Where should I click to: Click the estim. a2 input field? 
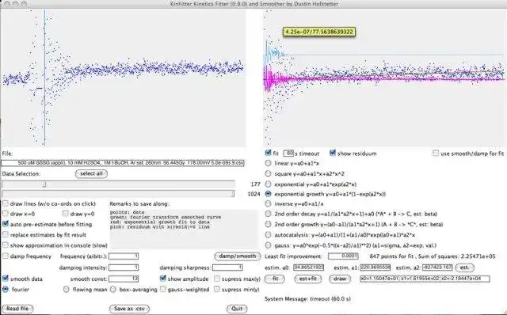tap(437, 268)
